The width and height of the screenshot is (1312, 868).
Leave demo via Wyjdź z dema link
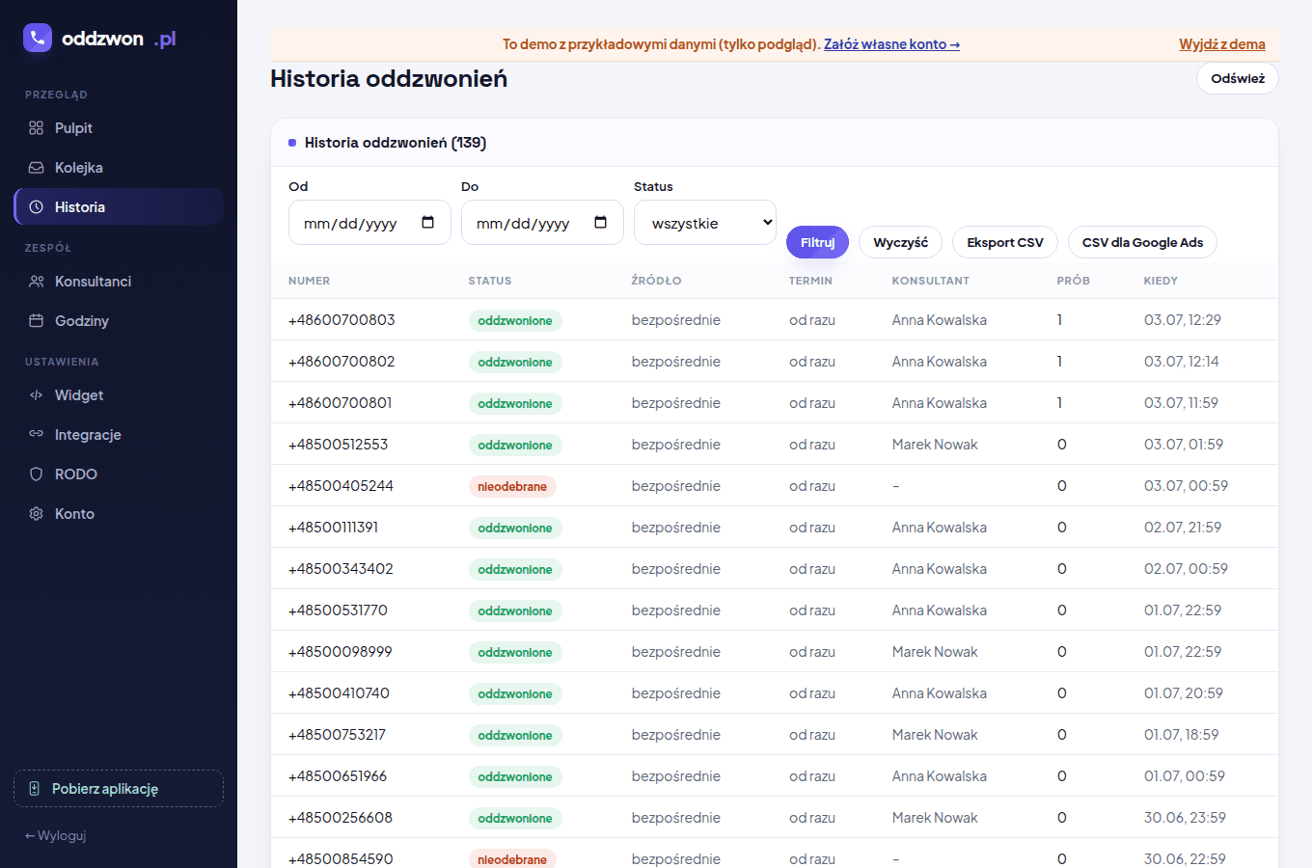tap(1222, 44)
